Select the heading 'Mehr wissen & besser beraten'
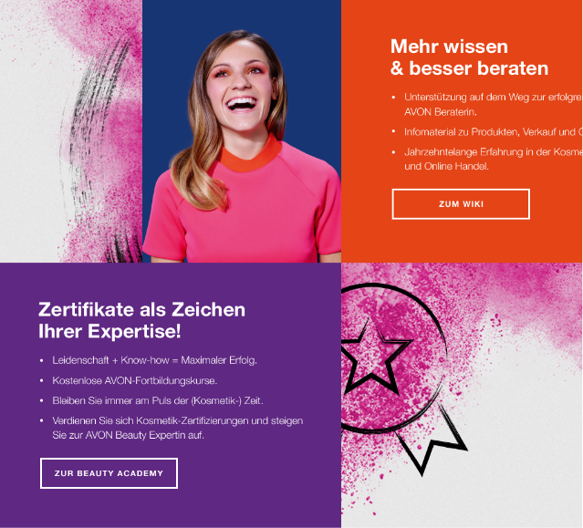This screenshot has width=583, height=528. (469, 57)
